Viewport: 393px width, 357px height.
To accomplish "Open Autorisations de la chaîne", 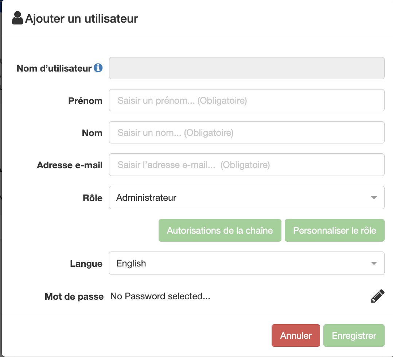I will tap(220, 230).
